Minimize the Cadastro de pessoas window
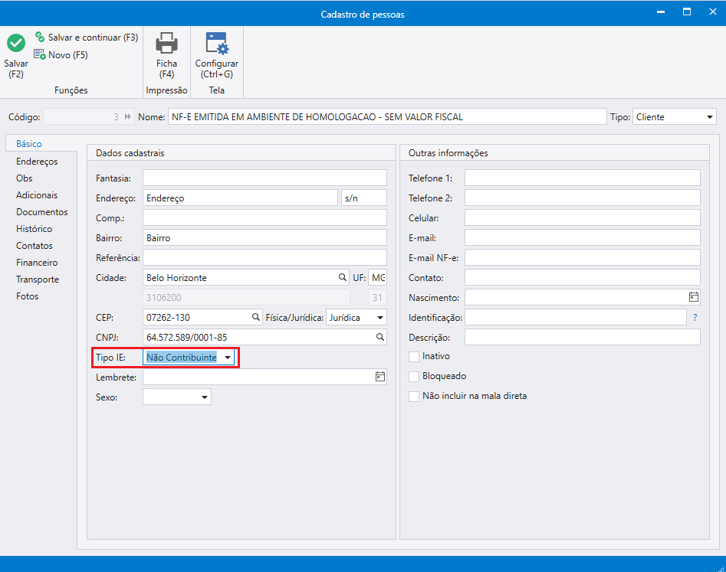Screen dimensions: 726x572 click(661, 12)
